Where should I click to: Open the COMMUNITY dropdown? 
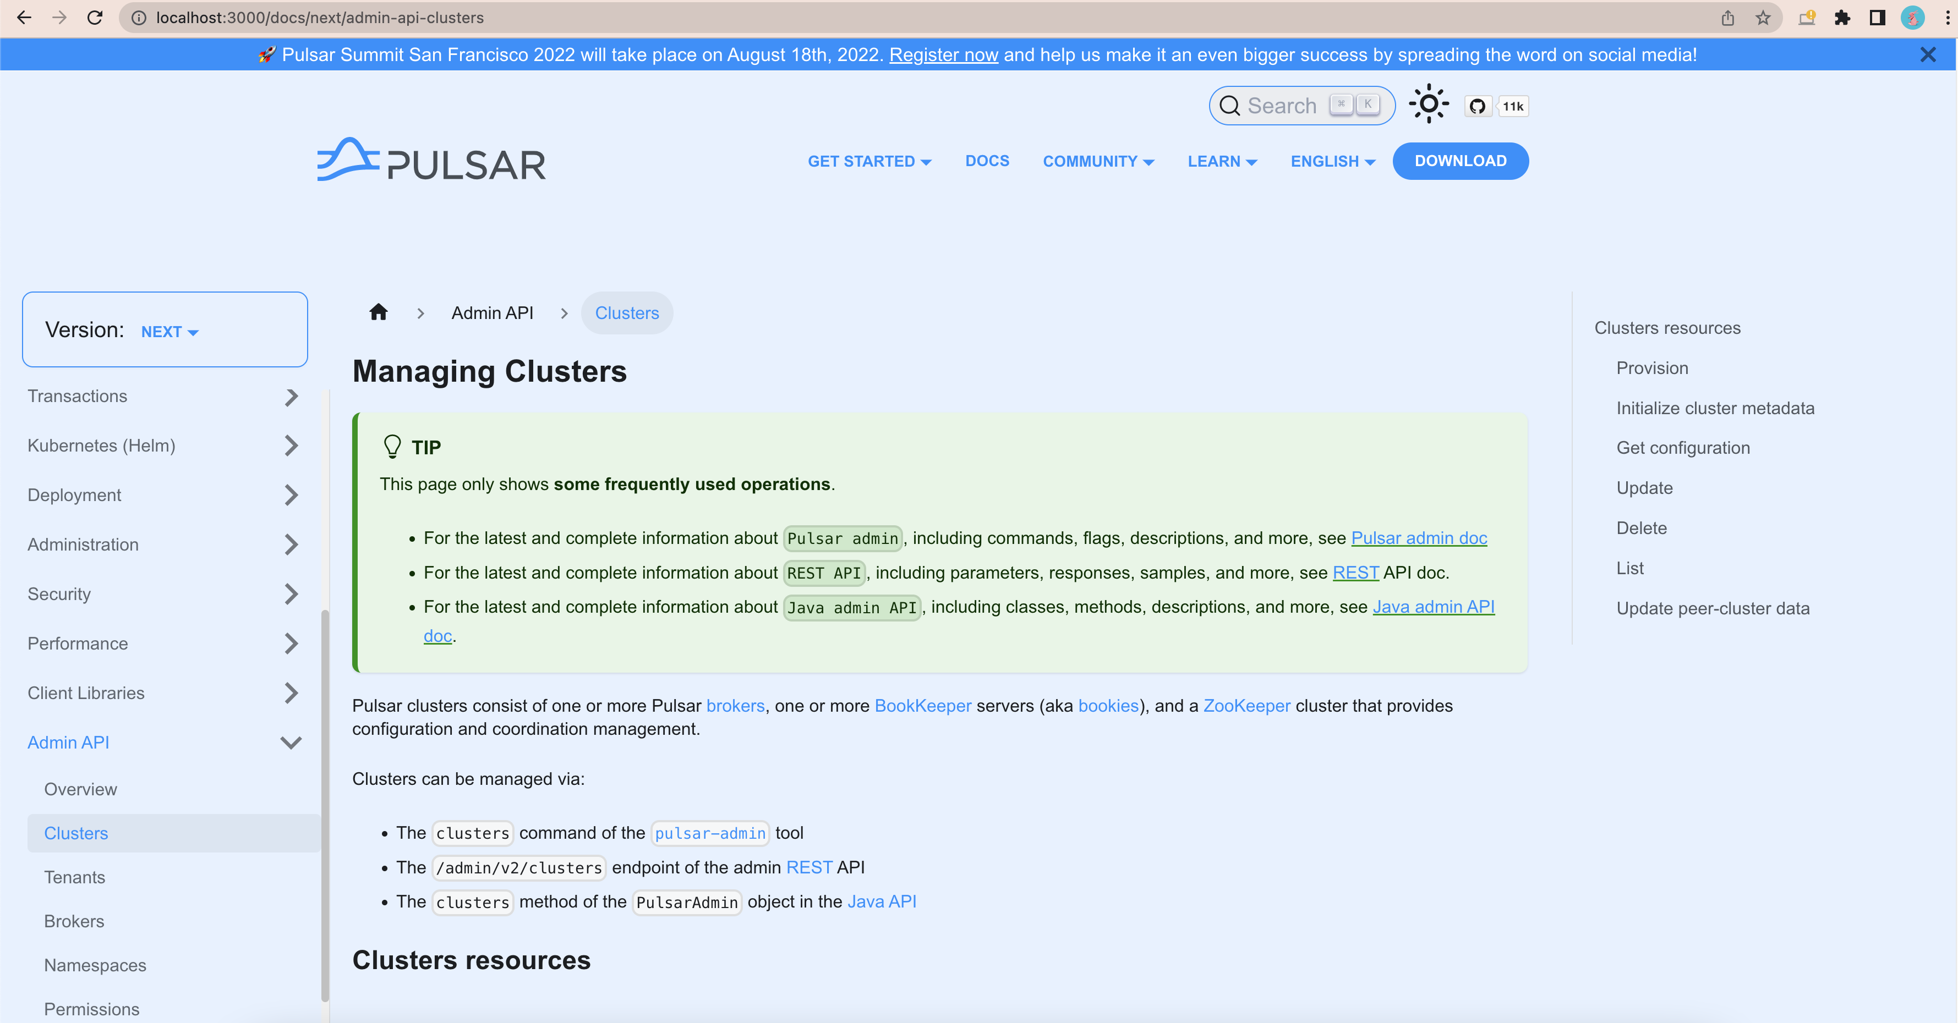pos(1097,161)
